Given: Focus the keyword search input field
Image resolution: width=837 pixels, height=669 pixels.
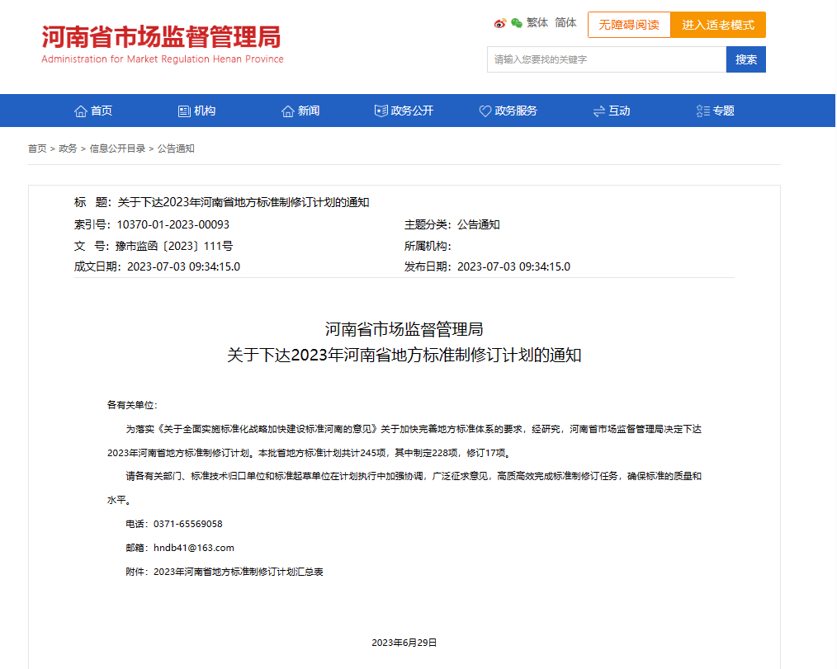Looking at the screenshot, I should [606, 59].
